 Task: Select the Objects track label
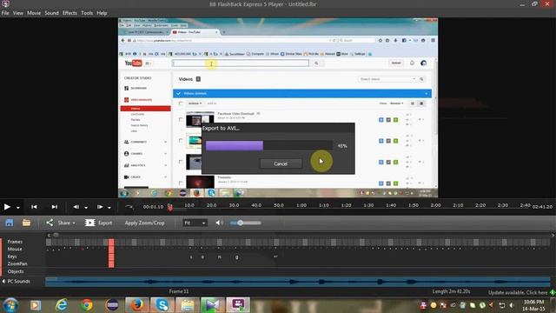coord(16,271)
